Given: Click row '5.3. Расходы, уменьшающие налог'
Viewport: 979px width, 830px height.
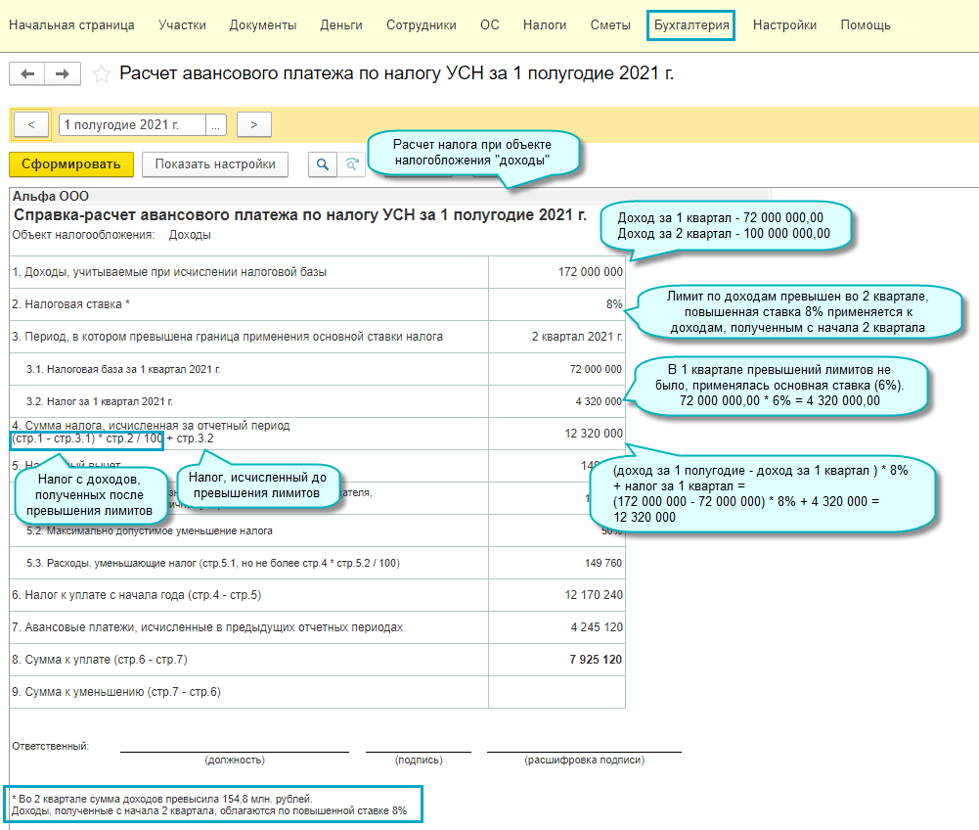Looking at the screenshot, I should click(x=249, y=563).
